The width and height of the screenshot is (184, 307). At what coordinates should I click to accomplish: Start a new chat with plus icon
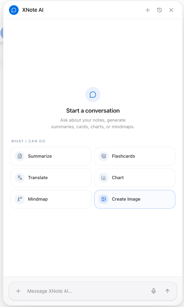click(x=148, y=10)
